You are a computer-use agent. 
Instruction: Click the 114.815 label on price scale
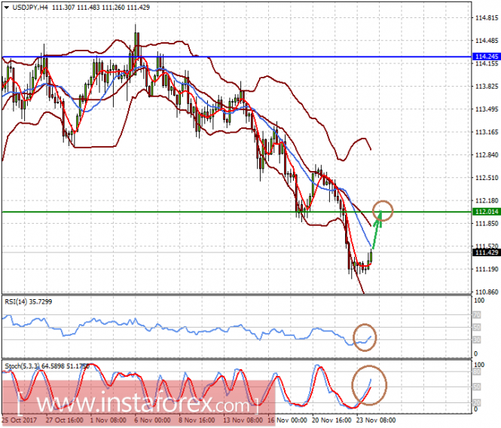click(484, 17)
